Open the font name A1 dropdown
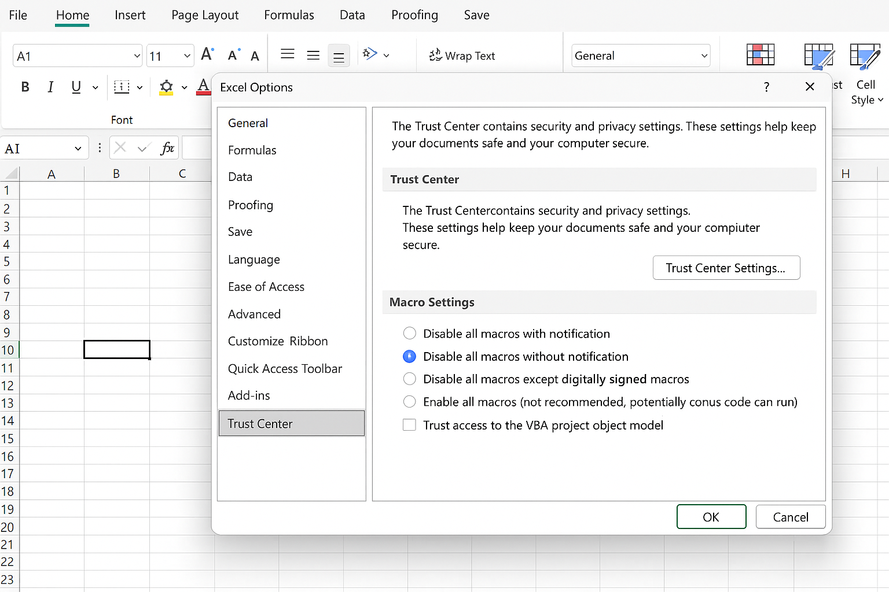This screenshot has width=889, height=592. 137,56
